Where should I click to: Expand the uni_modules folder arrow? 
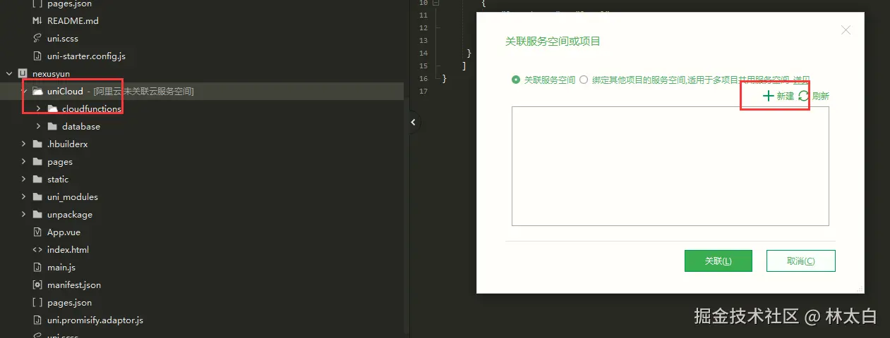pyautogui.click(x=24, y=196)
